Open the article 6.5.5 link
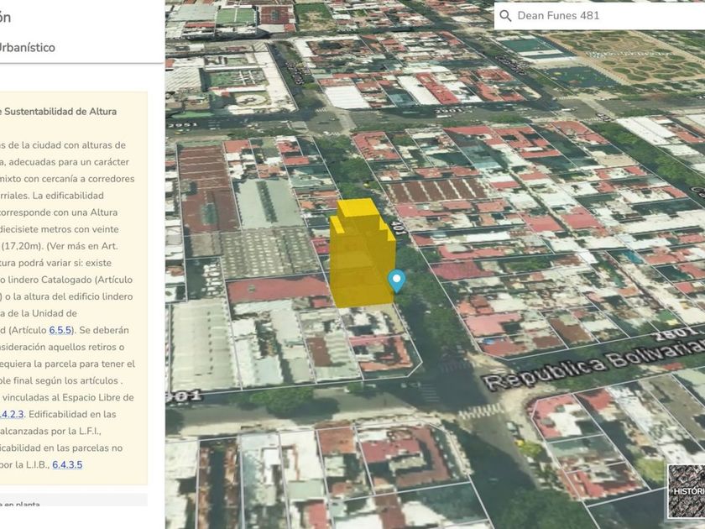Screen dimensions: 705x529 pyautogui.click(x=60, y=330)
